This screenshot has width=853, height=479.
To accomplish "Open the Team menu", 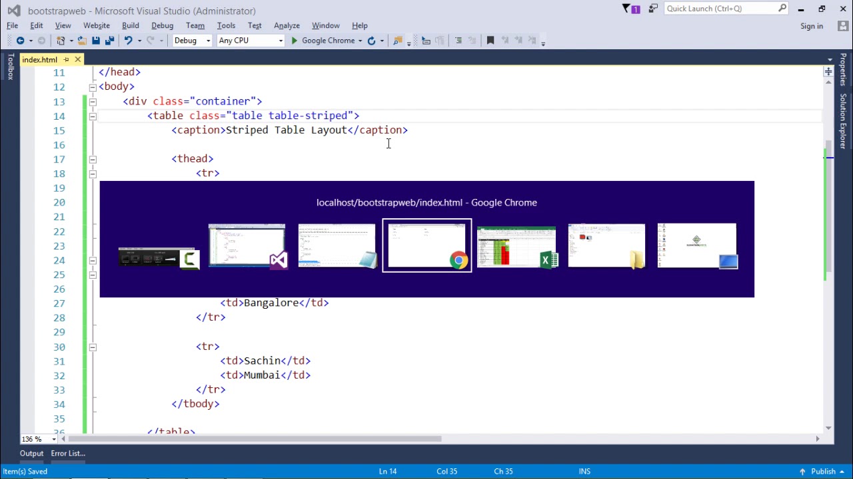I will click(x=195, y=25).
